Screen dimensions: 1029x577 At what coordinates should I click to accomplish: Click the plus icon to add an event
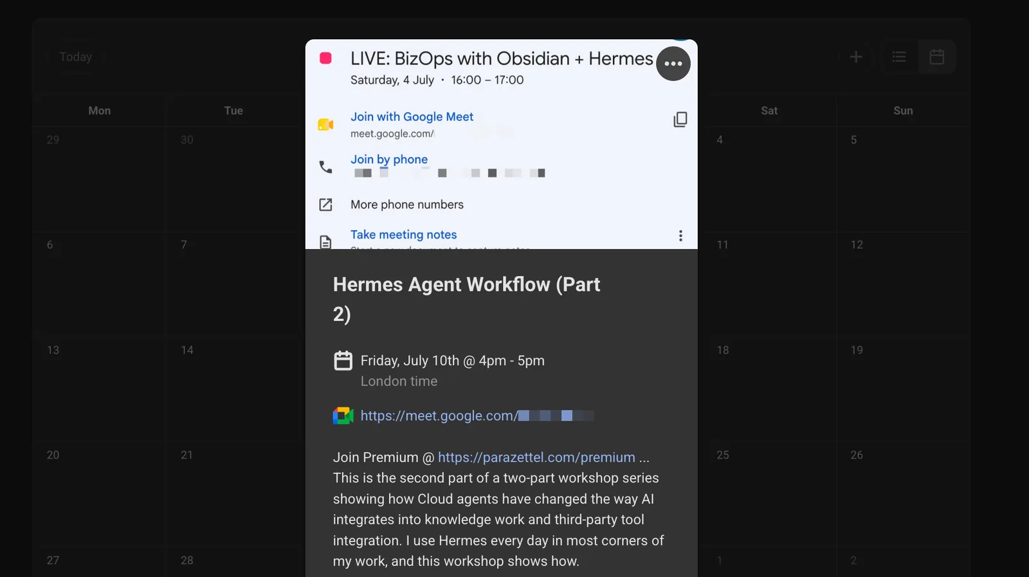pos(856,57)
